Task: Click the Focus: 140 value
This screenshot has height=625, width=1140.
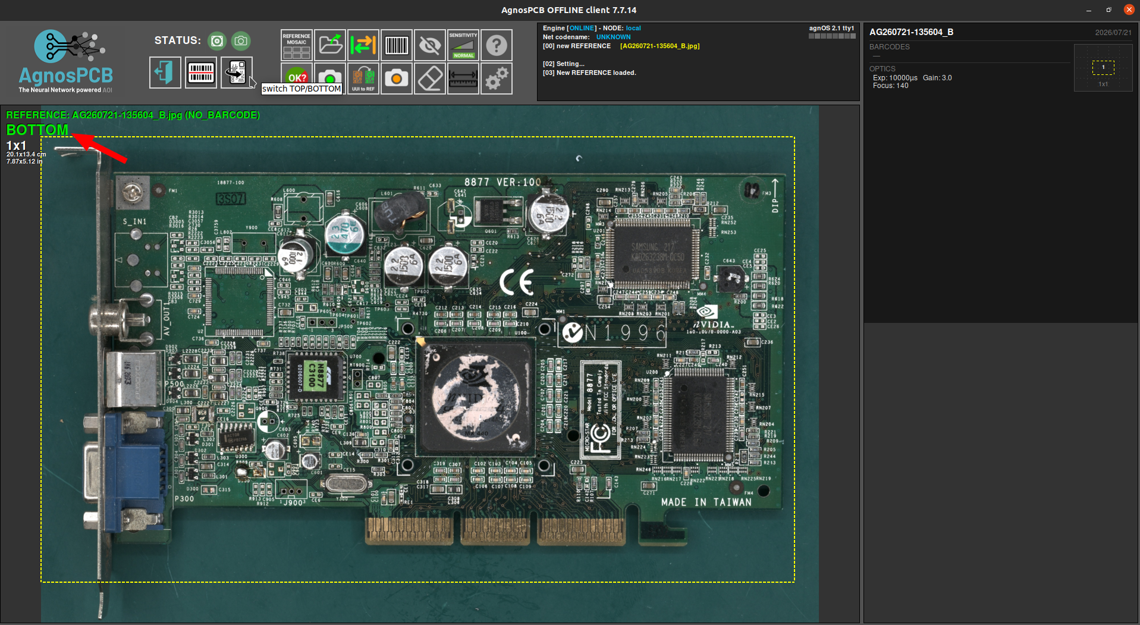Action: coord(890,86)
